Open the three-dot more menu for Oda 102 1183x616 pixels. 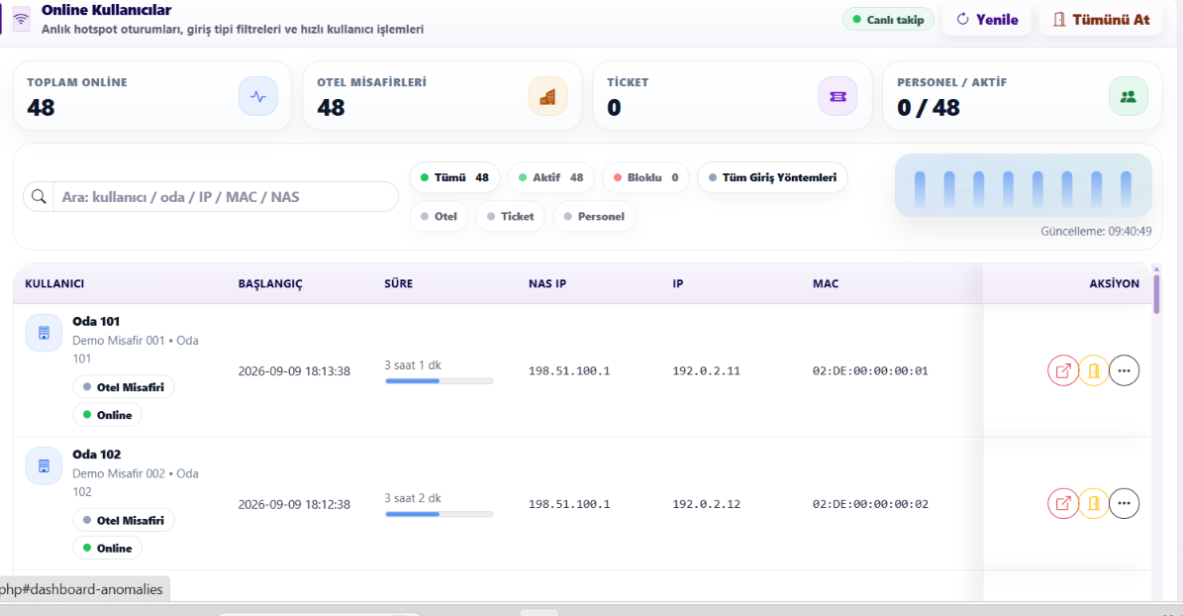click(x=1125, y=503)
